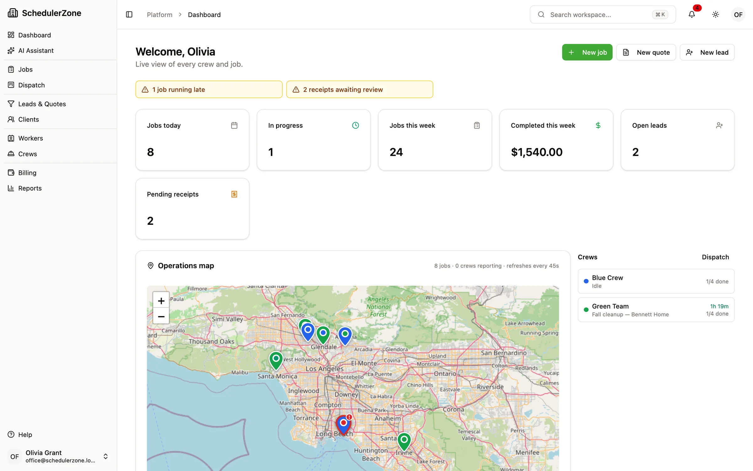This screenshot has width=753, height=471.
Task: Open the Blue Crew card
Action: coord(656,281)
